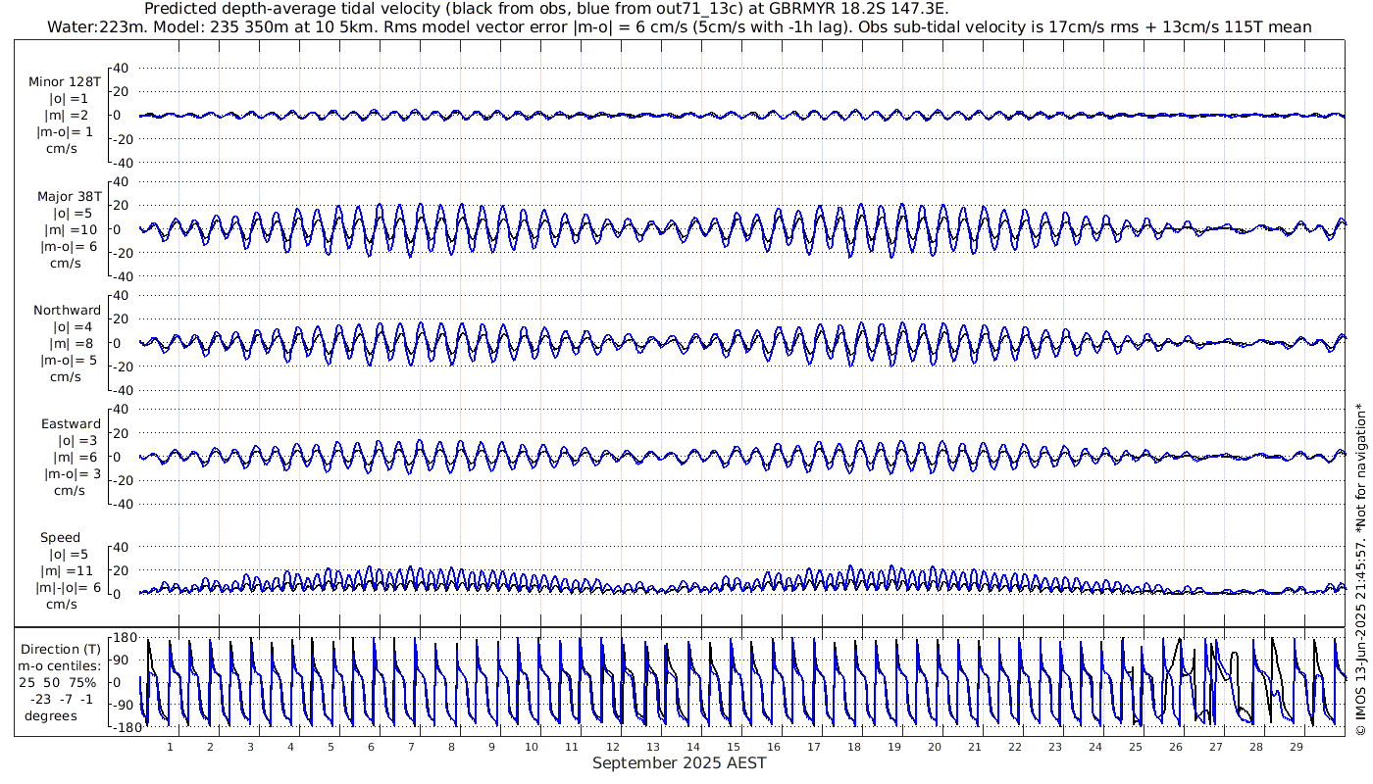Click the '|o| =1' value in Minor panel

pyautogui.click(x=69, y=99)
